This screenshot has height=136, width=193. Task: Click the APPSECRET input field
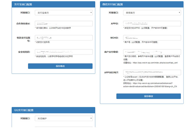152,73
